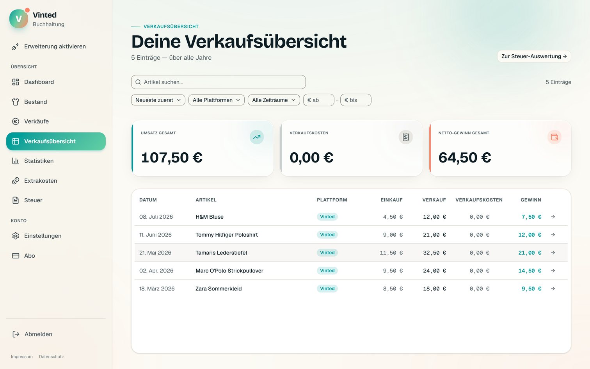Click the bar chart icon for Statistiken
The height and width of the screenshot is (369, 590).
coord(16,161)
